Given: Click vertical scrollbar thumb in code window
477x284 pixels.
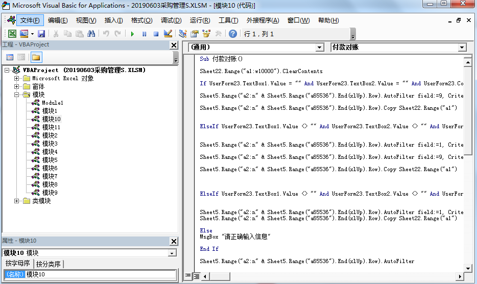Looking at the screenshot, I should pyautogui.click(x=468, y=111).
